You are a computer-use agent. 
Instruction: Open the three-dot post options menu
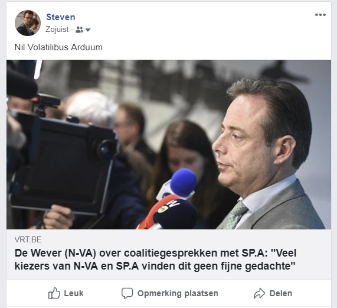320,15
